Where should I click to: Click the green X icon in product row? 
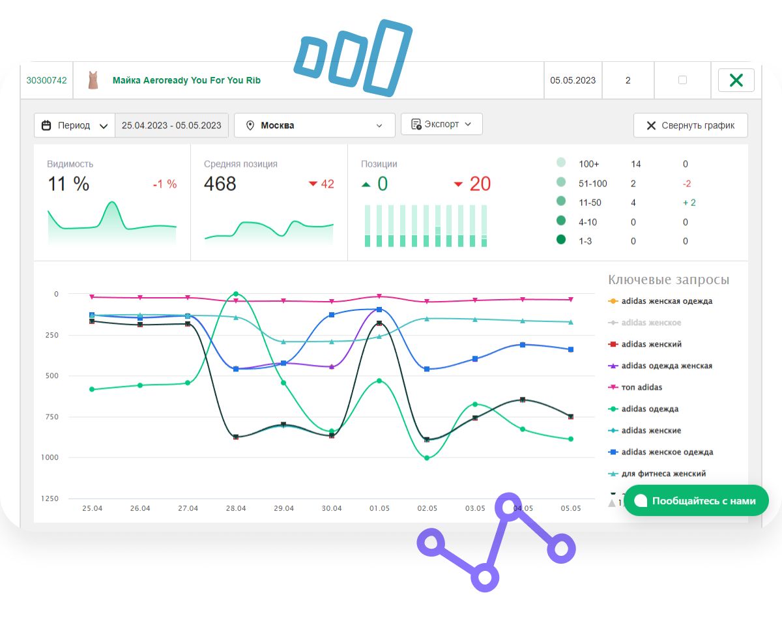[736, 80]
